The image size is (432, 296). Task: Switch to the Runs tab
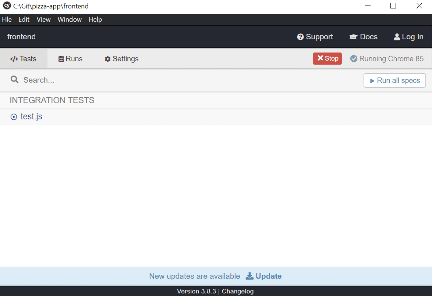pyautogui.click(x=70, y=59)
